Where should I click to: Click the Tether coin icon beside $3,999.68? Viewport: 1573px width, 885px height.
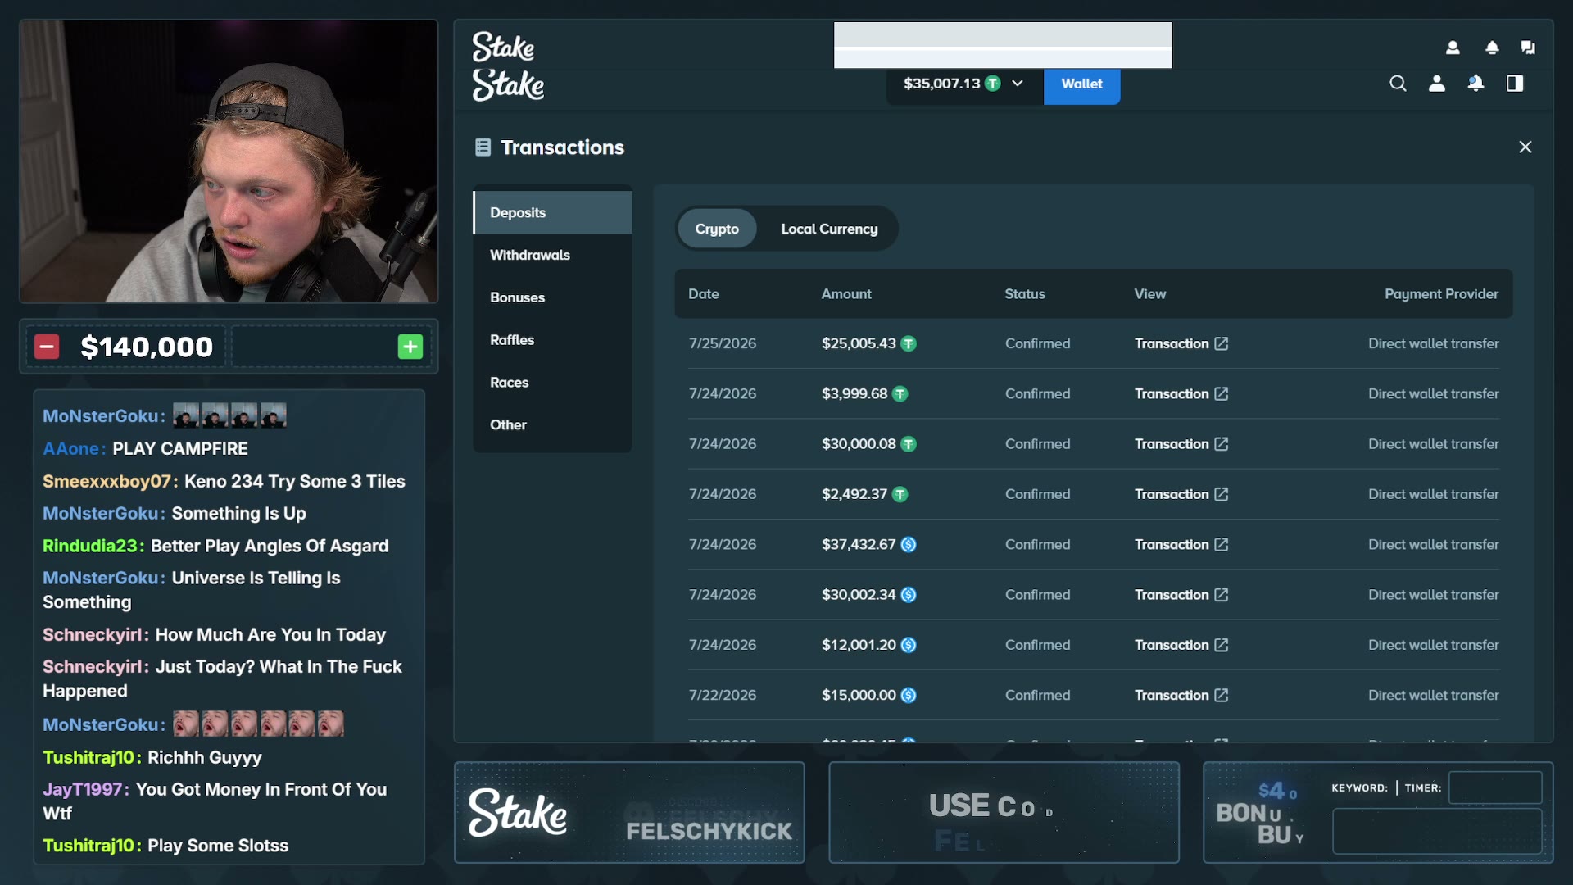click(x=900, y=394)
